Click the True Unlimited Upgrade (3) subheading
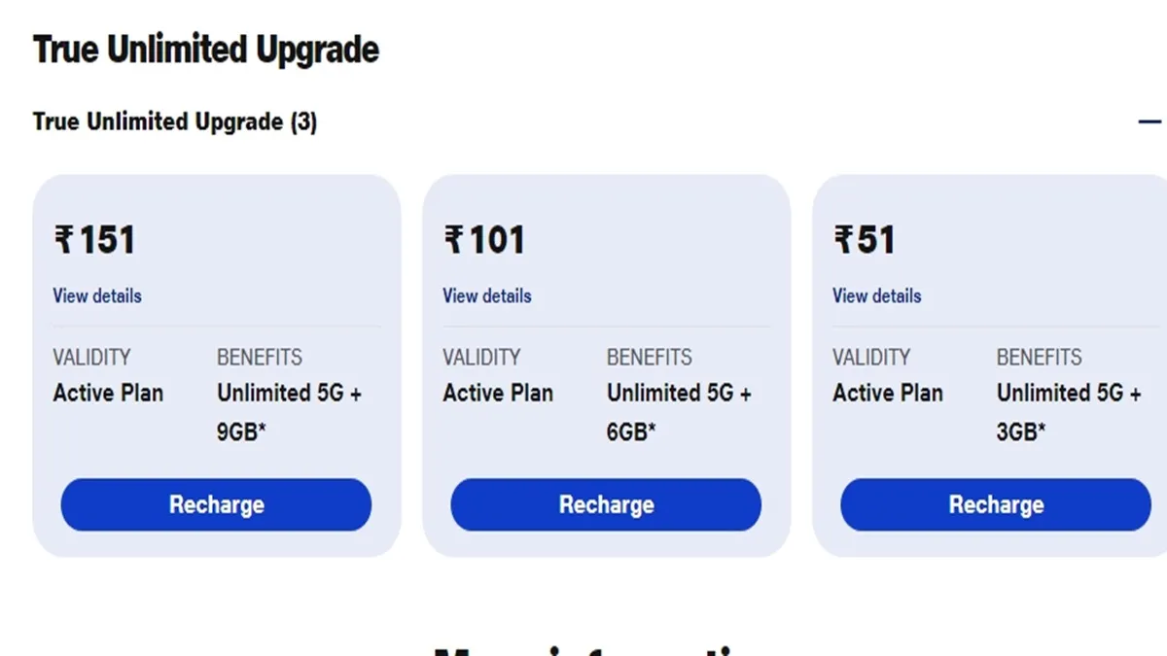The width and height of the screenshot is (1167, 656). point(175,122)
